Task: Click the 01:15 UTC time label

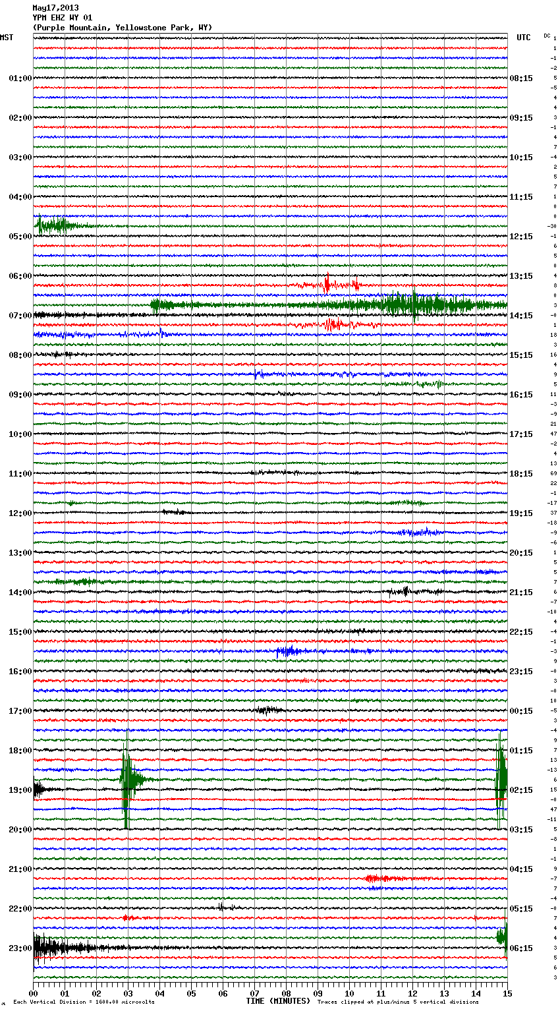Action: (521, 751)
